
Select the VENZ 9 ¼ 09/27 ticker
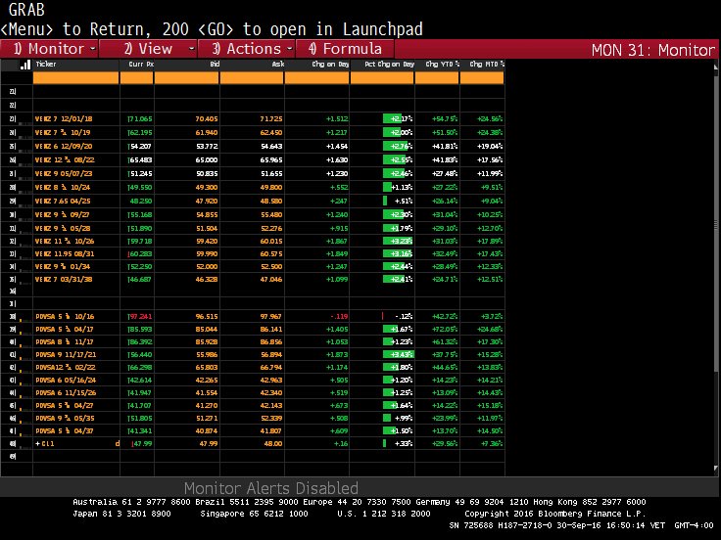click(63, 215)
